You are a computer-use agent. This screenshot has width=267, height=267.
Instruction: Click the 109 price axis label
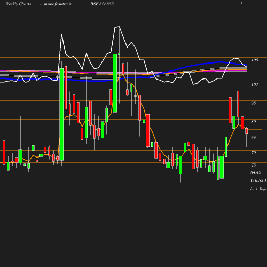pyautogui.click(x=255, y=60)
